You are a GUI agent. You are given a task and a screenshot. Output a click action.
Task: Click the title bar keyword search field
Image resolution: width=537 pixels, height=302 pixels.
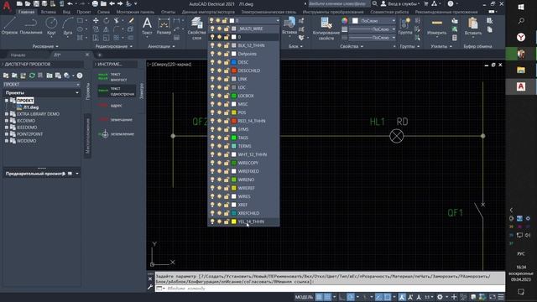(x=338, y=3)
